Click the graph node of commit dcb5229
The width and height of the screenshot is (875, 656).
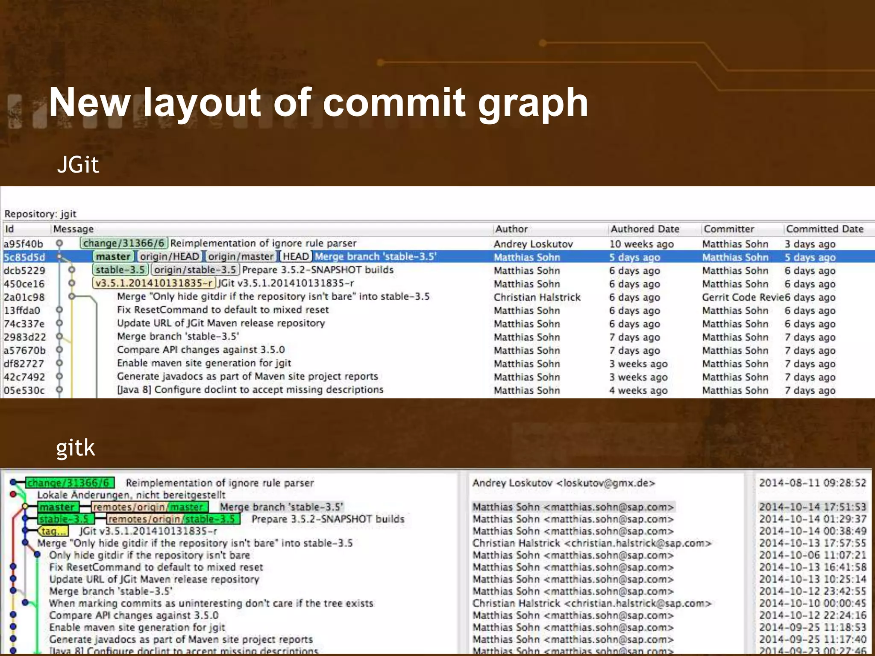72,269
